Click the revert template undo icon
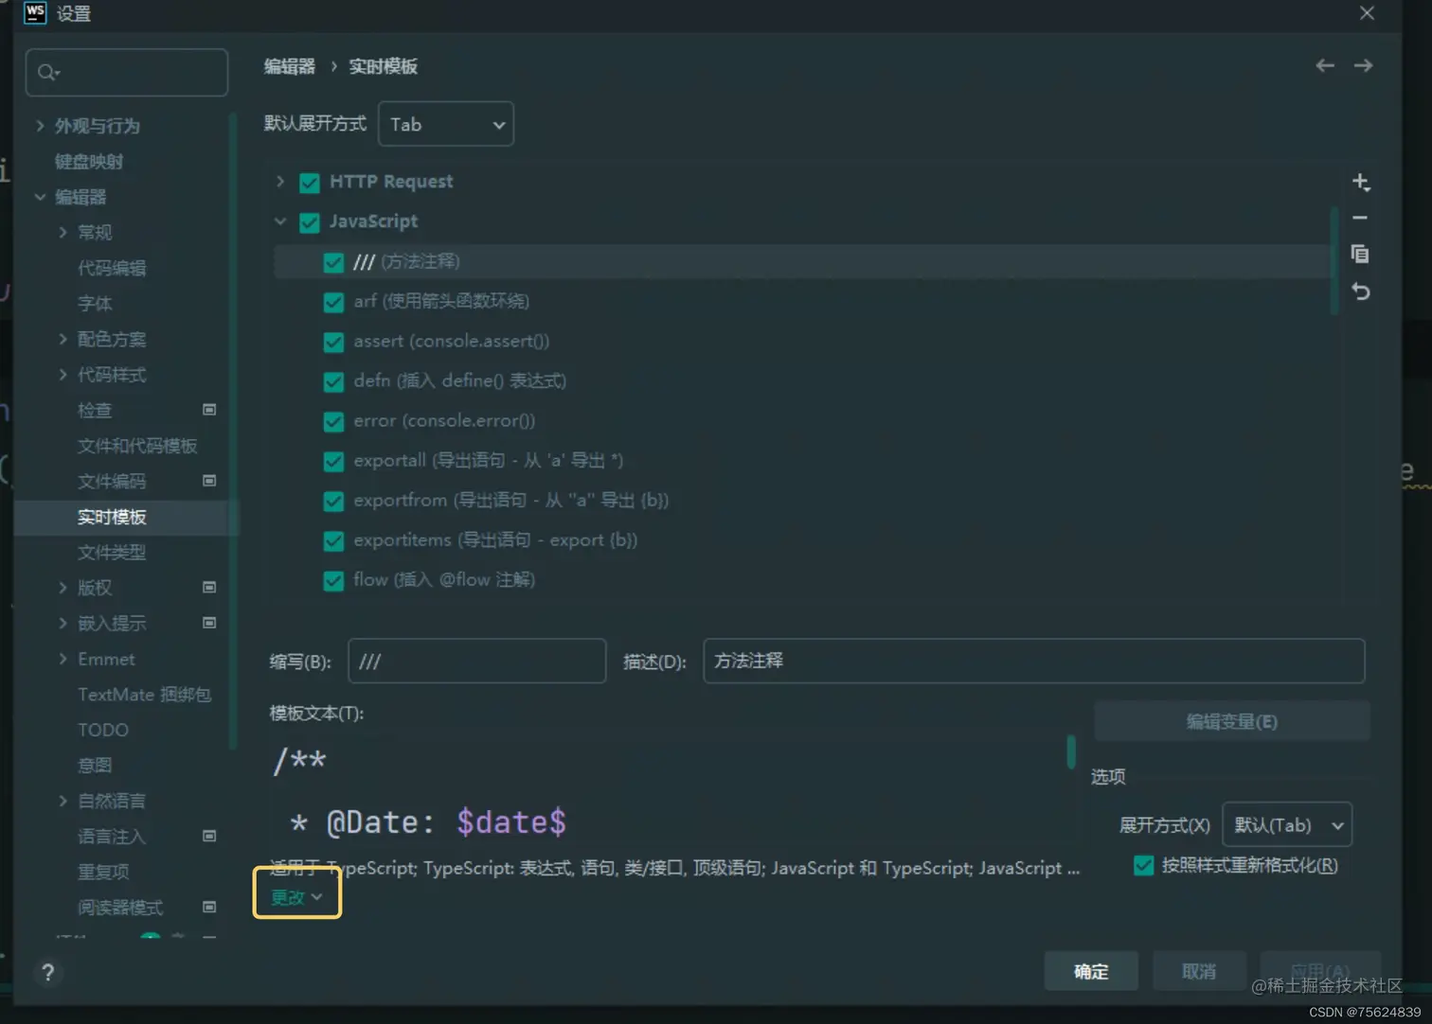 point(1361,291)
